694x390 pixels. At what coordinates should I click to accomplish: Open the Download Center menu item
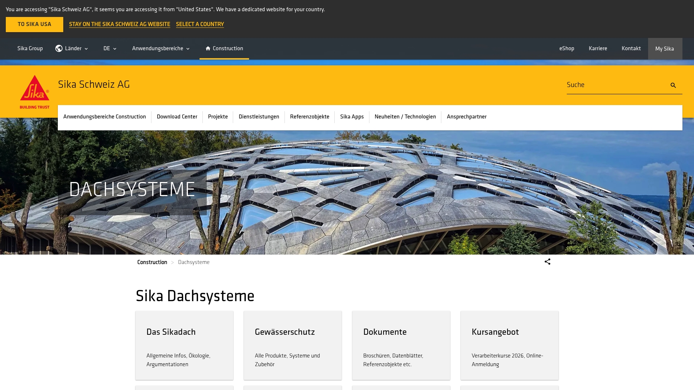[x=177, y=117]
